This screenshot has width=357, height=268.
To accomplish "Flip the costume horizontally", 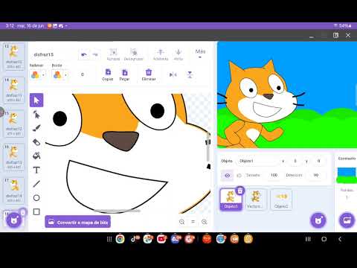I will (x=173, y=74).
